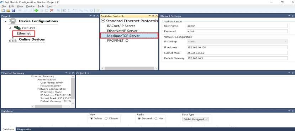
Task: Click the New Project toolbar icon
Action: [3, 11]
